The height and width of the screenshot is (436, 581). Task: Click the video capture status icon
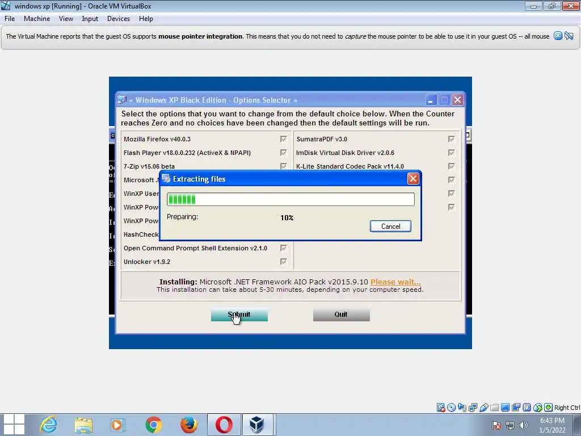pos(516,408)
